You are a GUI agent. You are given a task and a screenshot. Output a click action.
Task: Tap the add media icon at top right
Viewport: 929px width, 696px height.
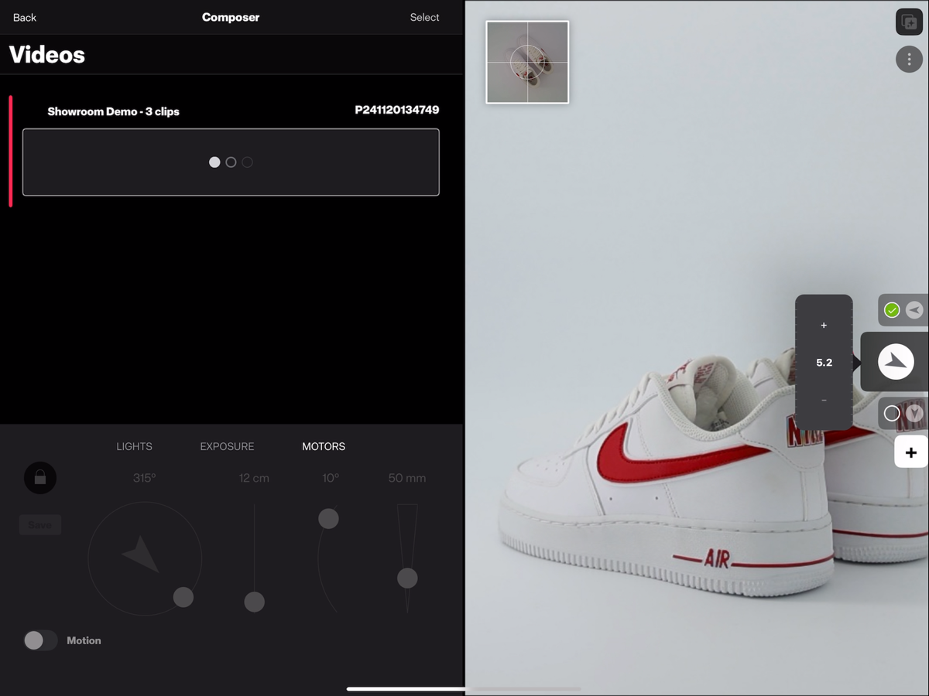(909, 22)
